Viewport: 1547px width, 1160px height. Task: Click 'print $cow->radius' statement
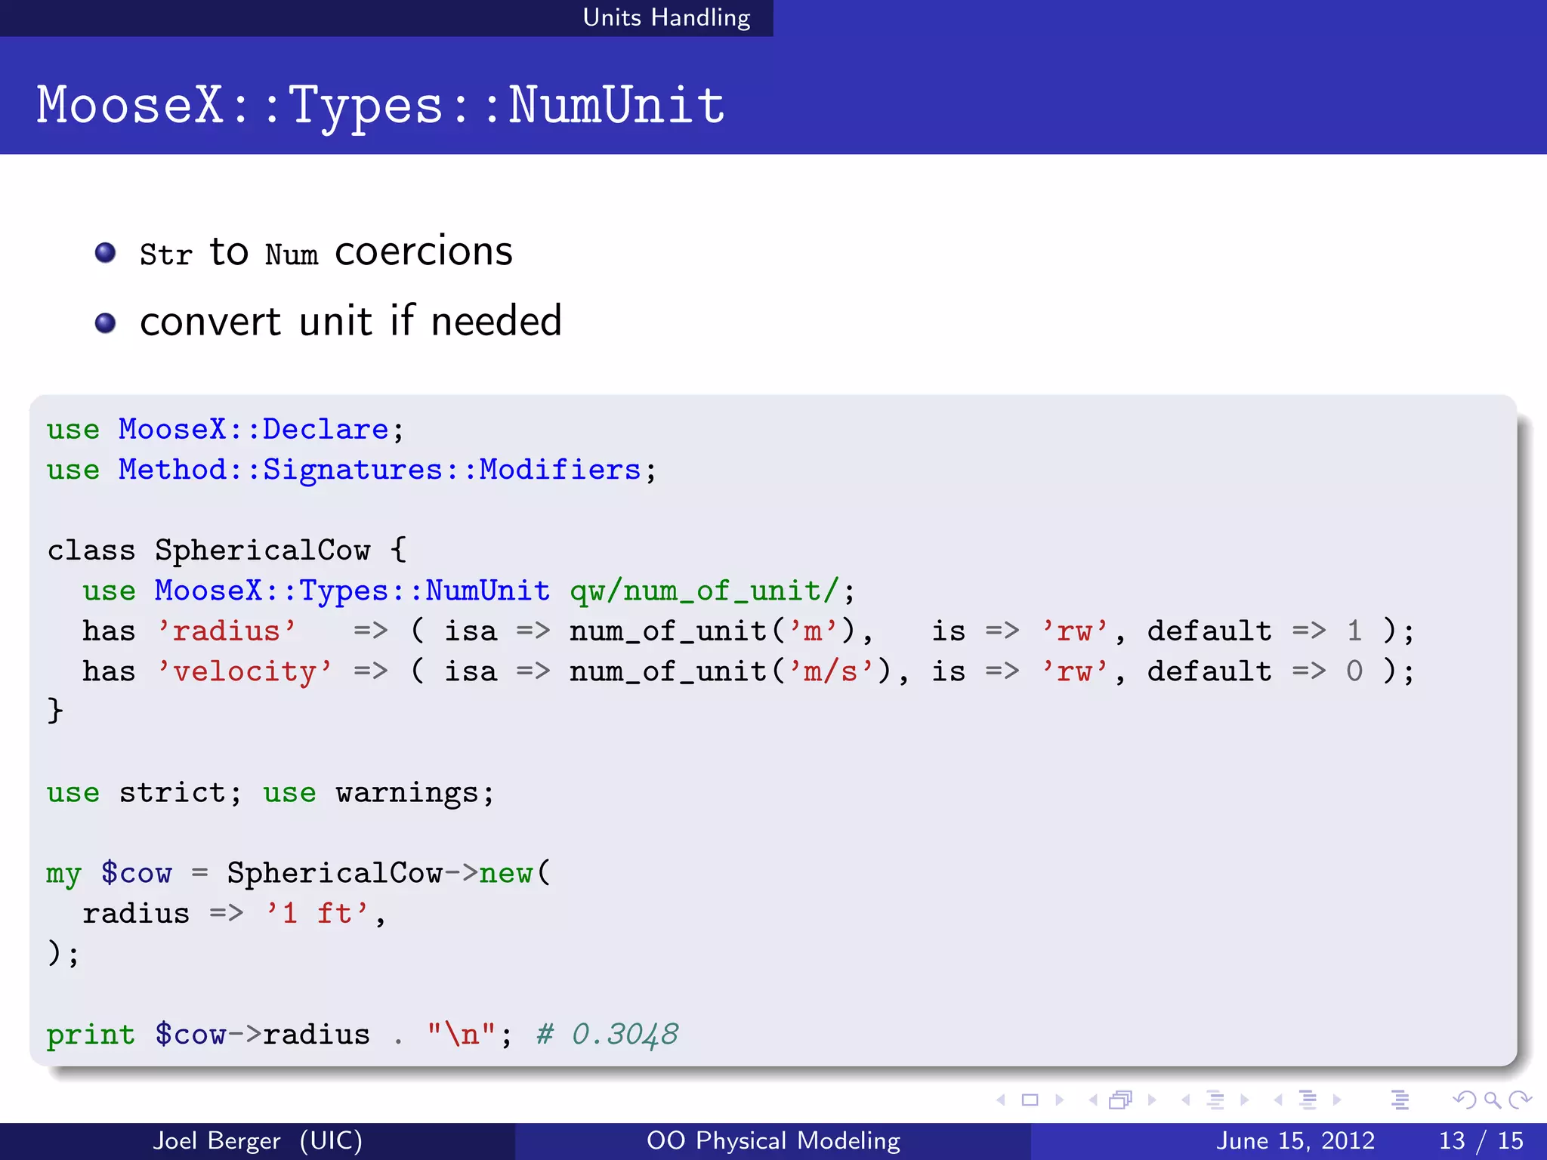(208, 1035)
